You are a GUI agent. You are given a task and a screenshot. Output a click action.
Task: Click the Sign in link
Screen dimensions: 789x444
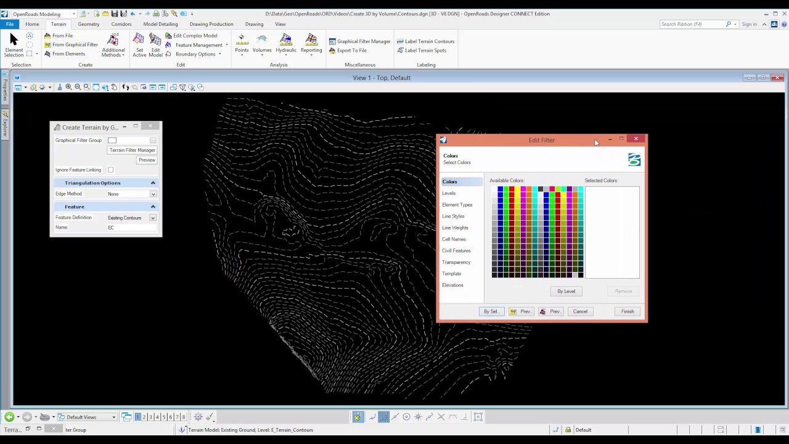click(749, 24)
